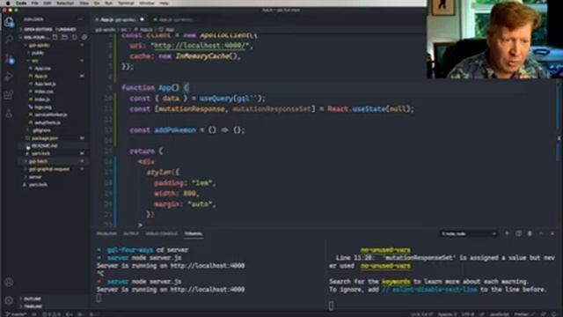Select the Terminal panel tab
The image size is (563, 317).
pyautogui.click(x=194, y=233)
